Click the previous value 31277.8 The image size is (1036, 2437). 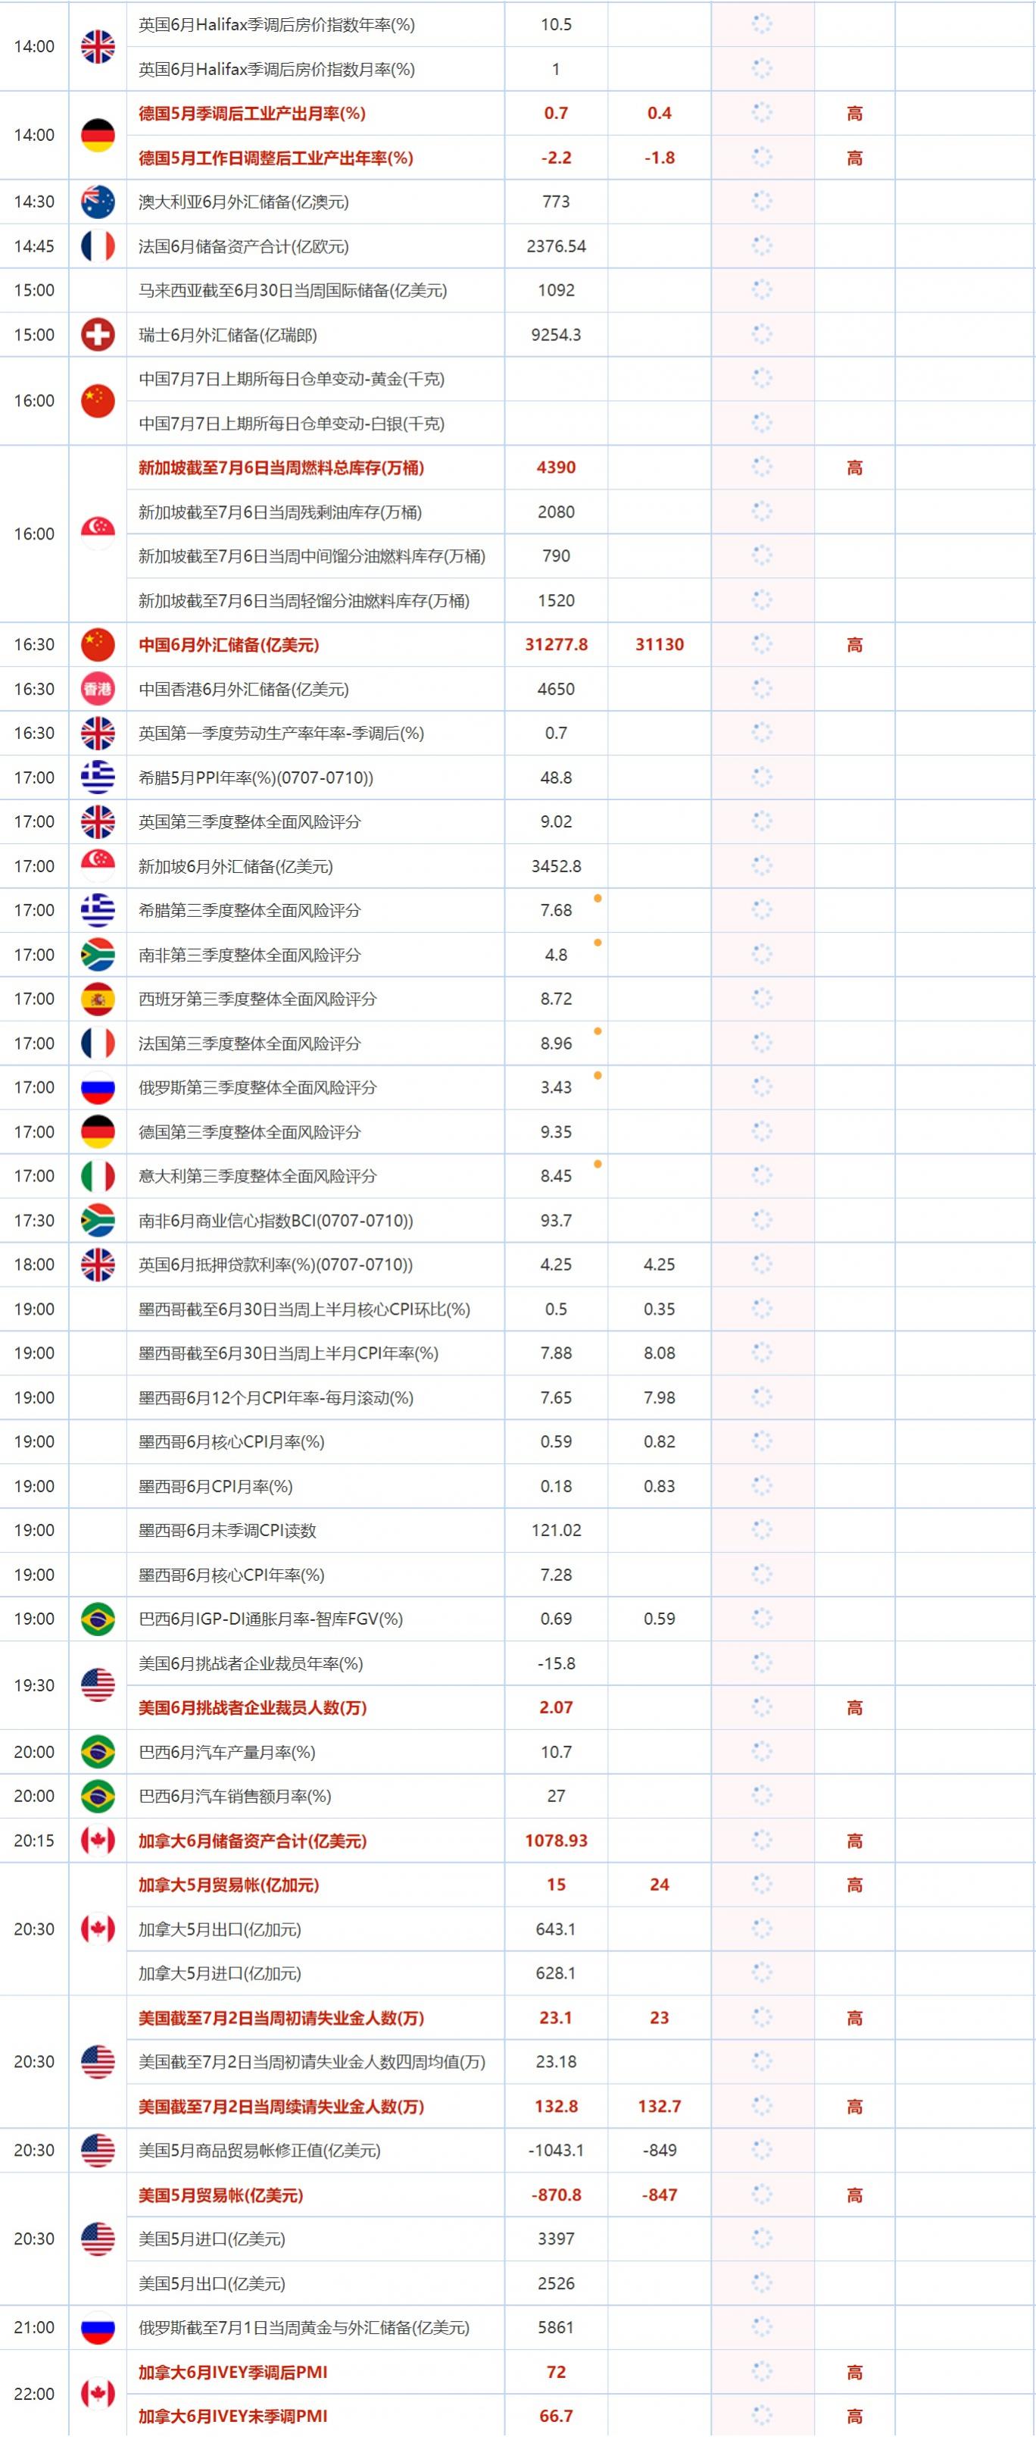(556, 644)
